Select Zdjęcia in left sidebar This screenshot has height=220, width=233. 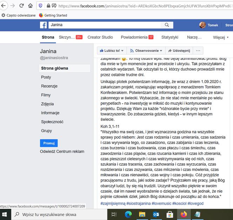[x=47, y=104]
